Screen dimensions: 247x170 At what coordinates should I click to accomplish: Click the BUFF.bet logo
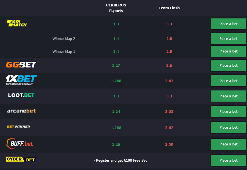(x=20, y=143)
